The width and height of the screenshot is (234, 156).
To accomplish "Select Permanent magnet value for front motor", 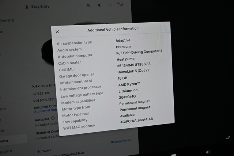I will pyautogui.click(x=134, y=102).
